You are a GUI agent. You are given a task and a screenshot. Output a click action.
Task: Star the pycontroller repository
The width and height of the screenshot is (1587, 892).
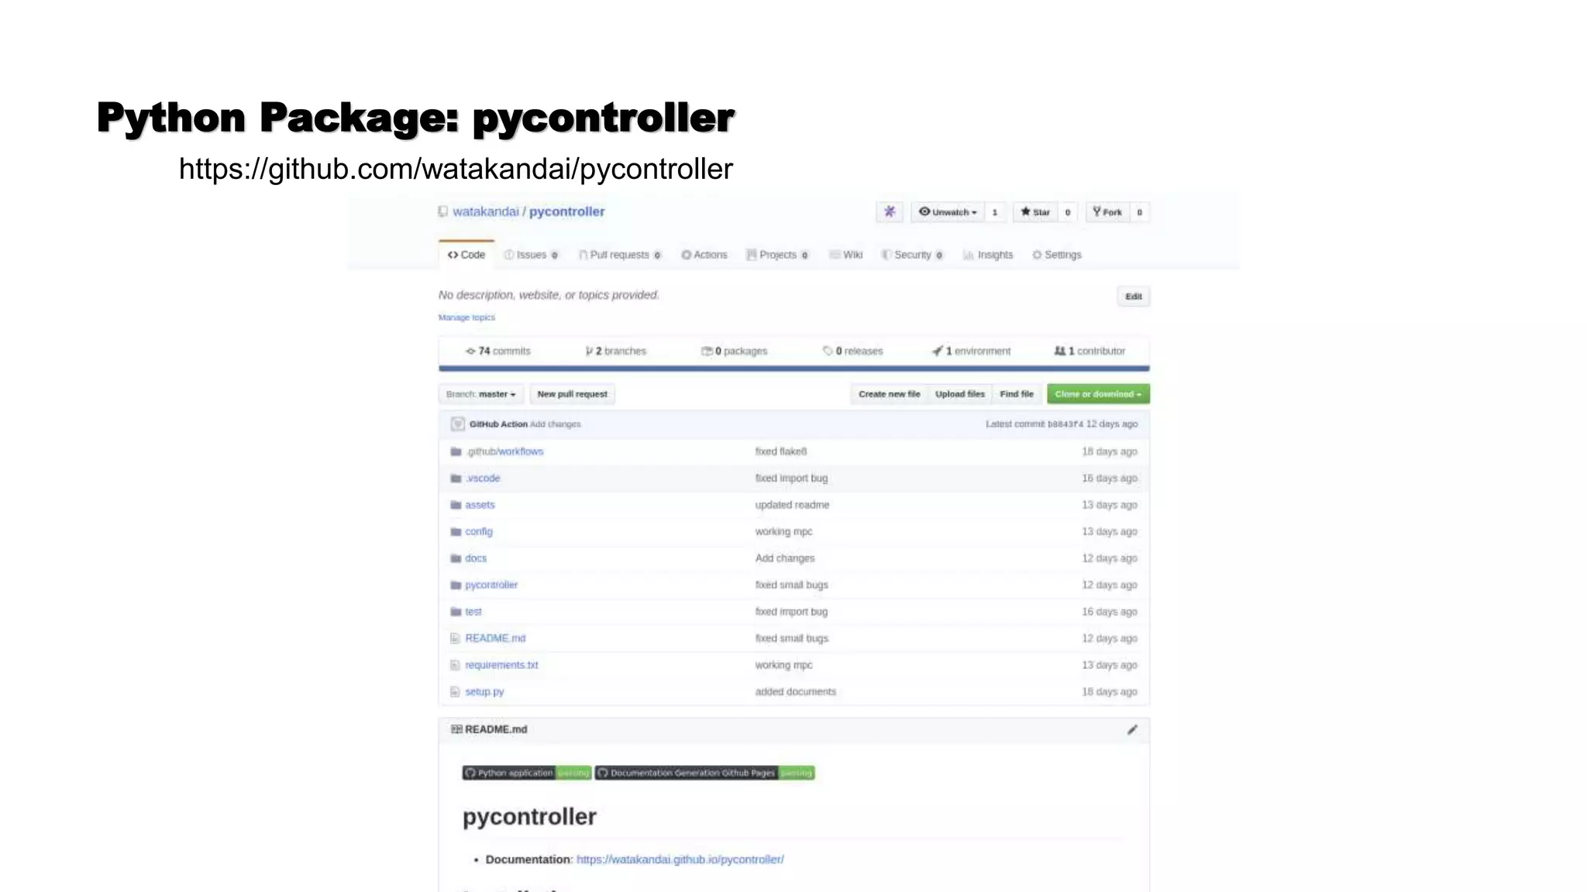[1035, 211]
